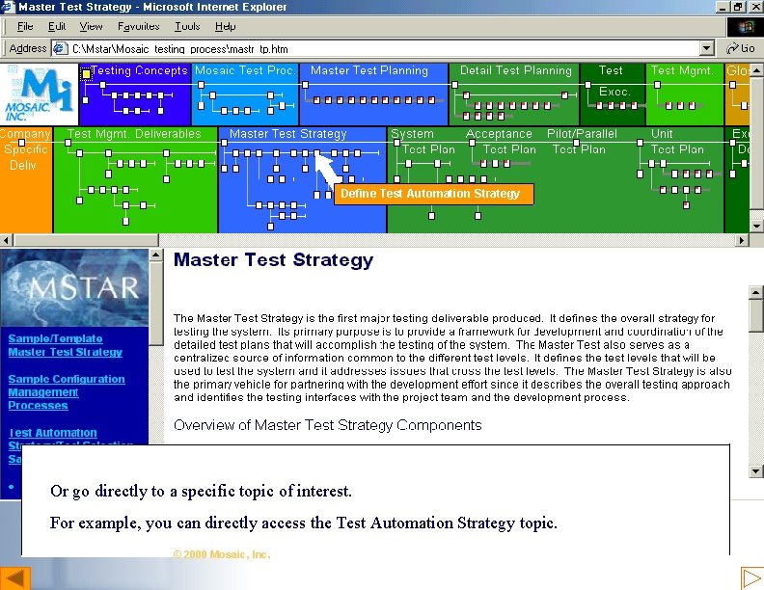Click the "Master Test Strategy" page heading
764x590 pixels.
[273, 260]
